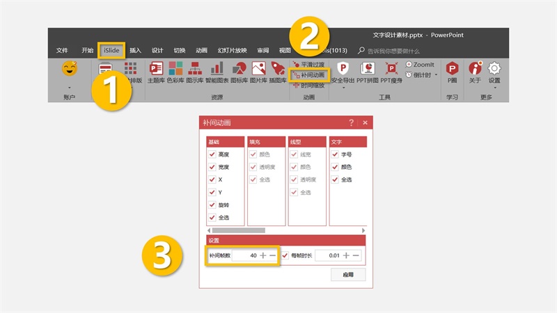Click the 应用 apply button

point(348,274)
